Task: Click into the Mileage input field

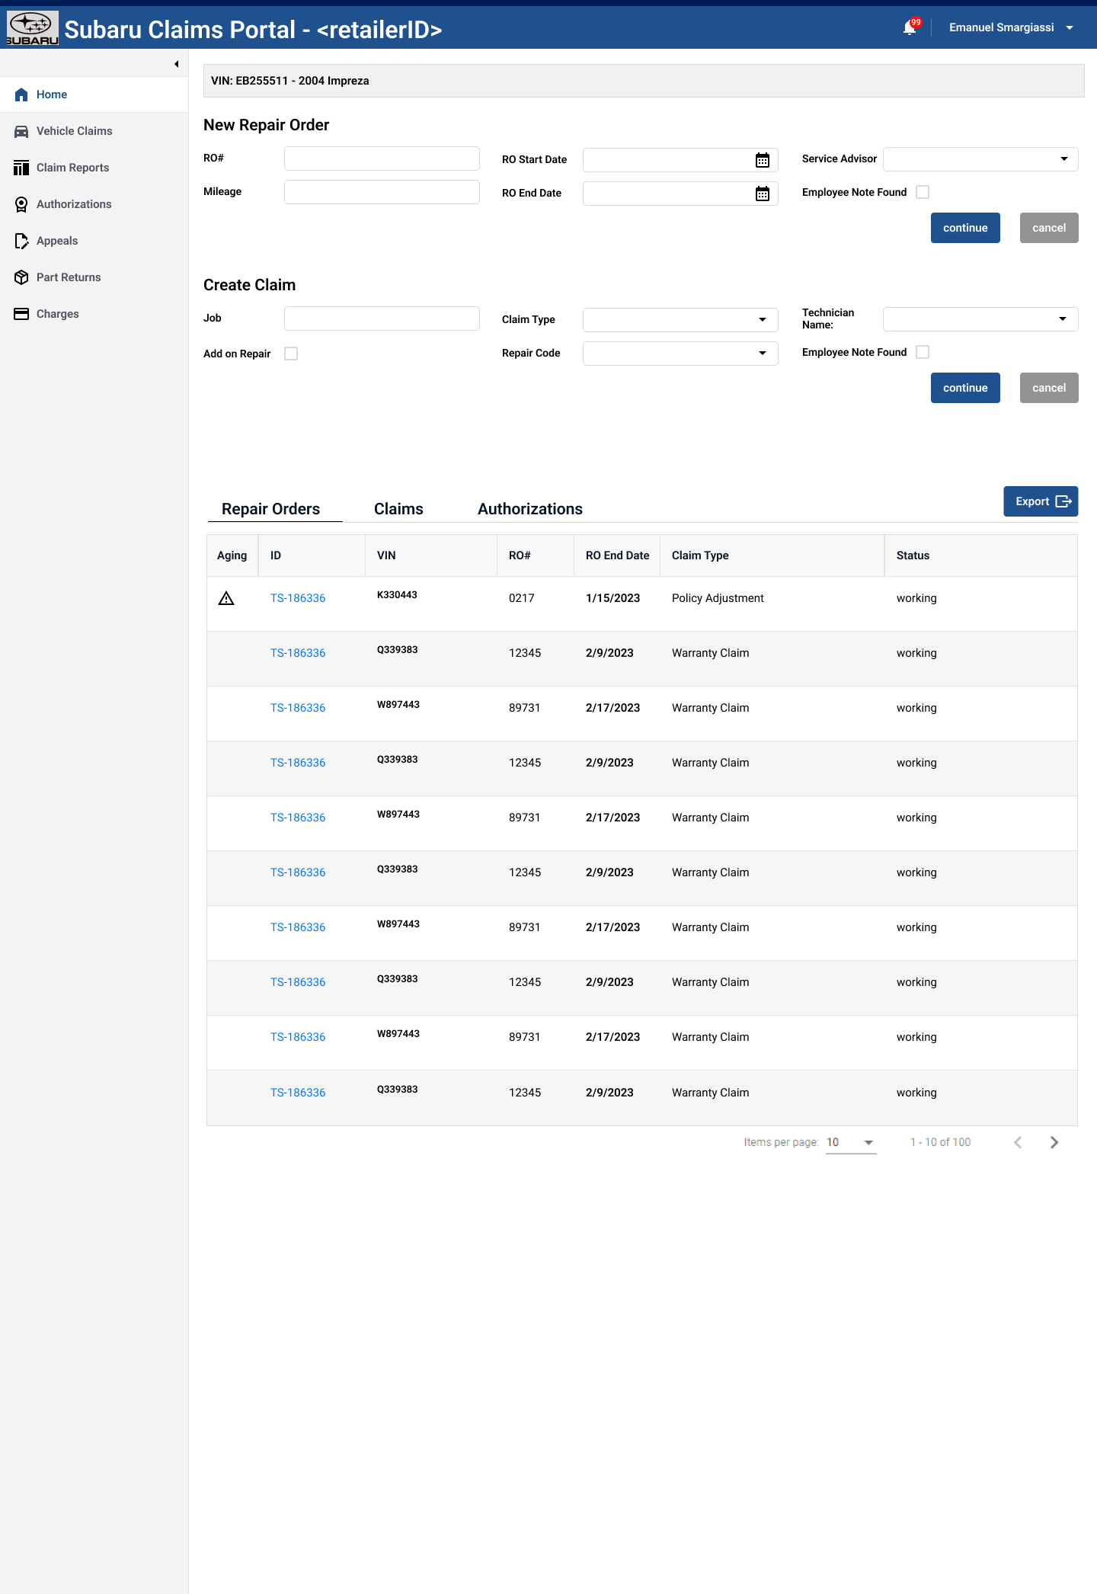Action: pyautogui.click(x=382, y=192)
